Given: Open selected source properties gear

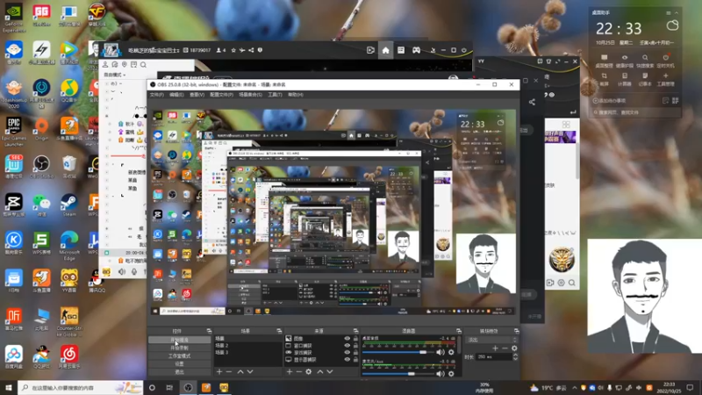Looking at the screenshot, I should coord(309,371).
